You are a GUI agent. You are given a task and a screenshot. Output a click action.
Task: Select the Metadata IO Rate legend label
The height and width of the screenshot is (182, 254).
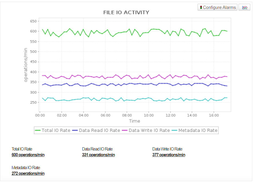click(x=198, y=130)
